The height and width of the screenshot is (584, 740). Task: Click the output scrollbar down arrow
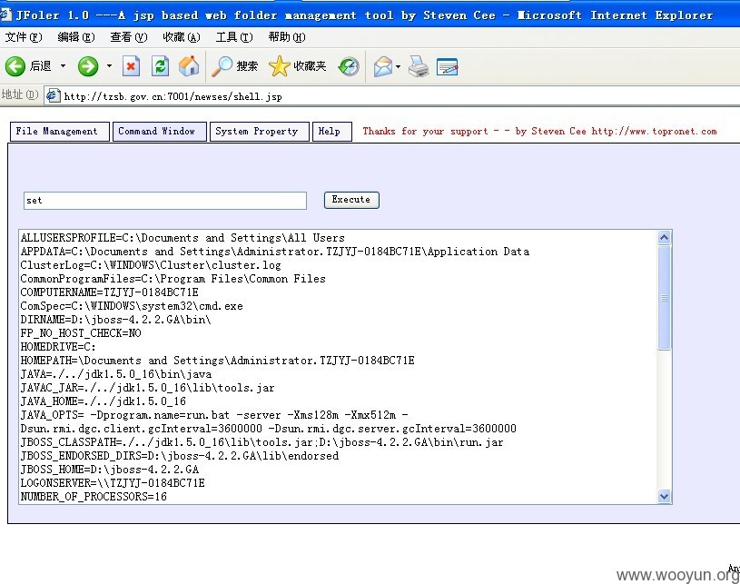tap(664, 496)
